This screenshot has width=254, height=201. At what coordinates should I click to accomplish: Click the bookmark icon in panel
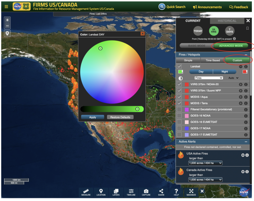click(247, 28)
